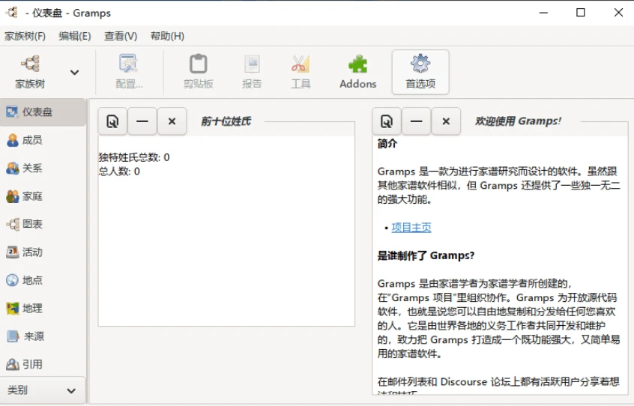Open the 家庭 (Families) sidebar view

pyautogui.click(x=31, y=196)
